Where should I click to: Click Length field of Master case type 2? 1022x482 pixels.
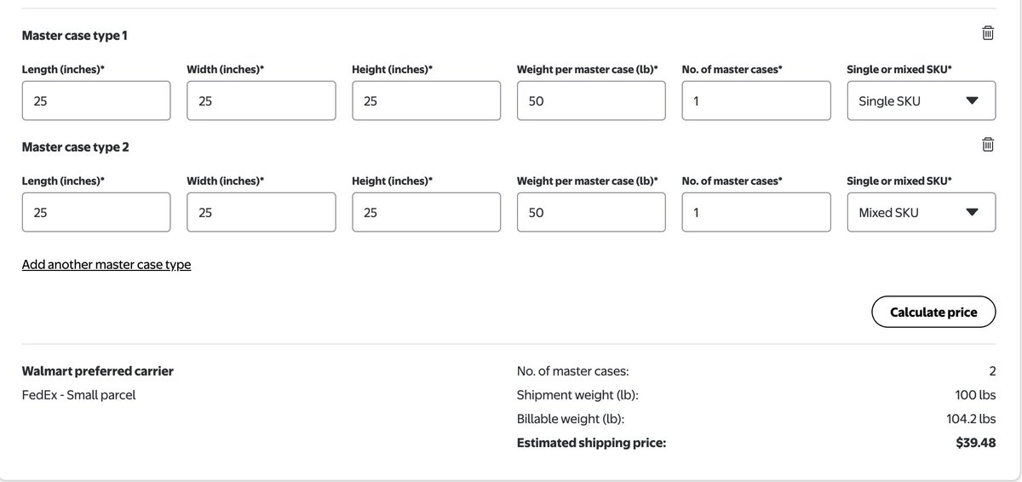(96, 212)
